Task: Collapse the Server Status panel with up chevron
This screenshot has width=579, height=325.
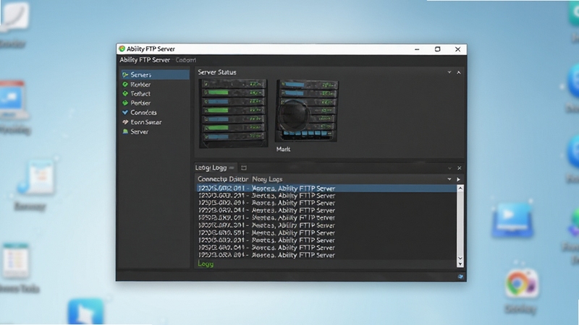Action: tap(459, 73)
